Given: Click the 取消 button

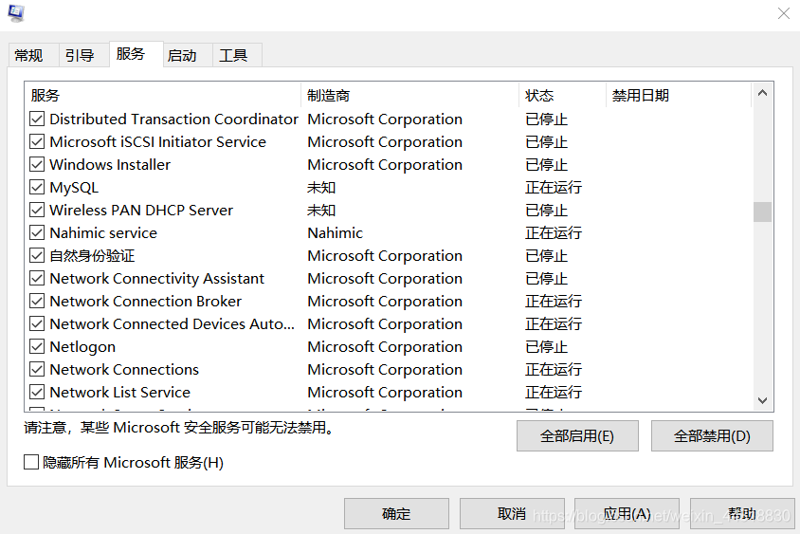Looking at the screenshot, I should point(512,513).
